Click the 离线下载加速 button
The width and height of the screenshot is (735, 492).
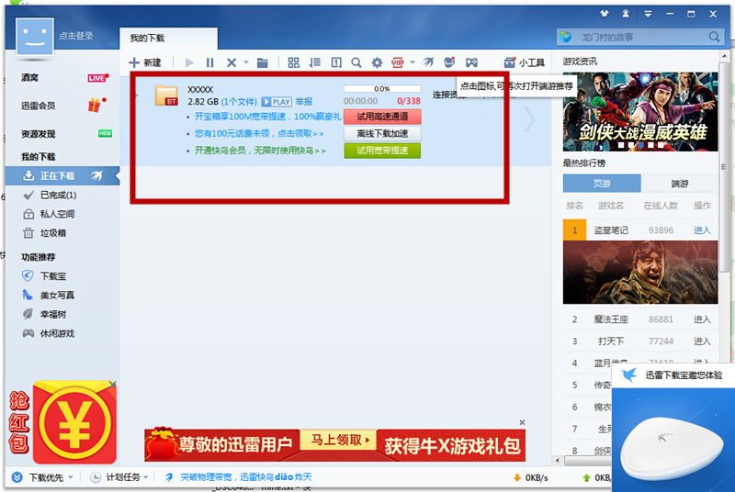coord(382,134)
